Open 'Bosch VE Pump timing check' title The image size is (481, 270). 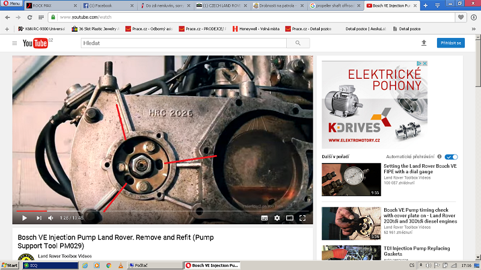click(420, 215)
